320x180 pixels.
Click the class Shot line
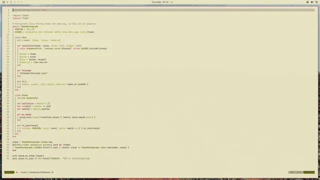coord(20,37)
